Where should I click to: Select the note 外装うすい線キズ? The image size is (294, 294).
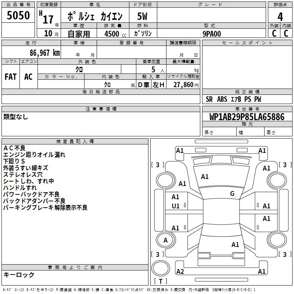(x=26, y=168)
